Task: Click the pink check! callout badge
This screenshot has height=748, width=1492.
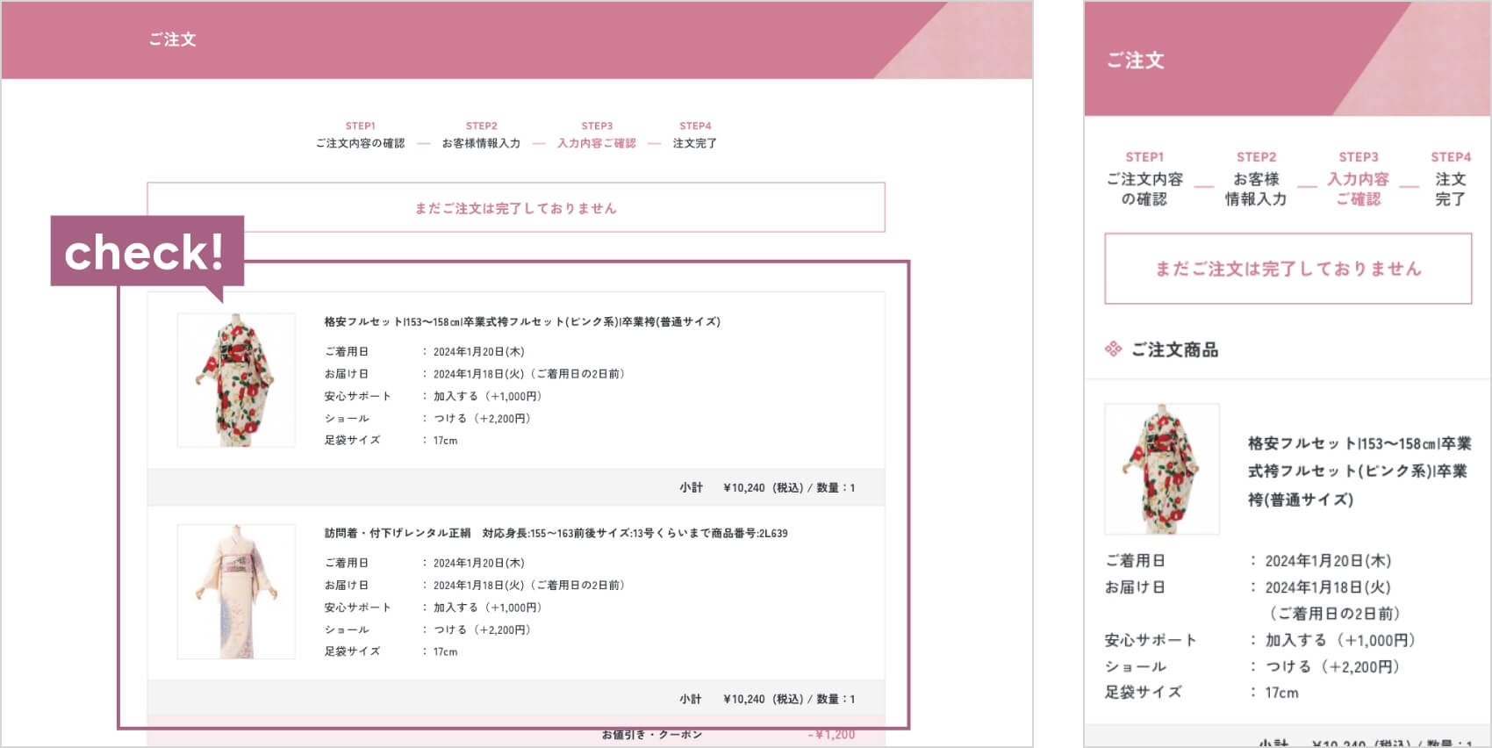Action: pyautogui.click(x=146, y=253)
